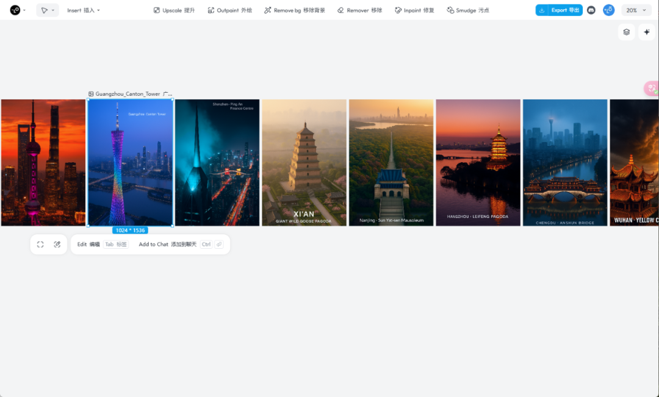Viewport: 659px width, 397px height.
Task: Select the Xi'an Giant Wild Goose Pagoda image
Action: click(304, 162)
